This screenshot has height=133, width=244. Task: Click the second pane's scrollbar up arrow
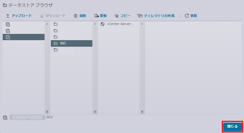pyautogui.click(x=95, y=24)
